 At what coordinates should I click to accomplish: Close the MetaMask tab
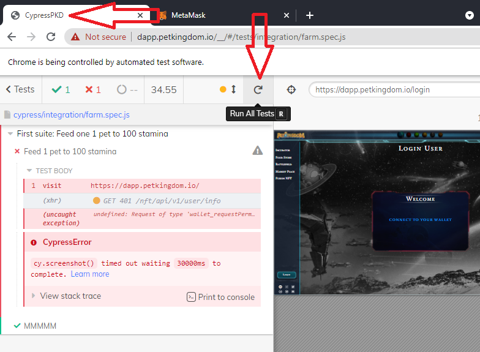tap(287, 15)
